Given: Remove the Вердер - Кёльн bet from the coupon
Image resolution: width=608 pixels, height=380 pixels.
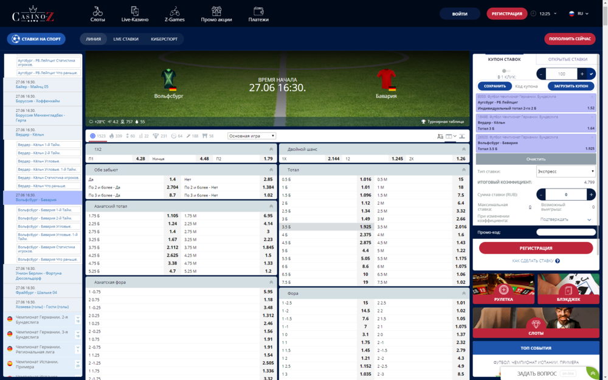Looking at the screenshot, I should point(592,117).
